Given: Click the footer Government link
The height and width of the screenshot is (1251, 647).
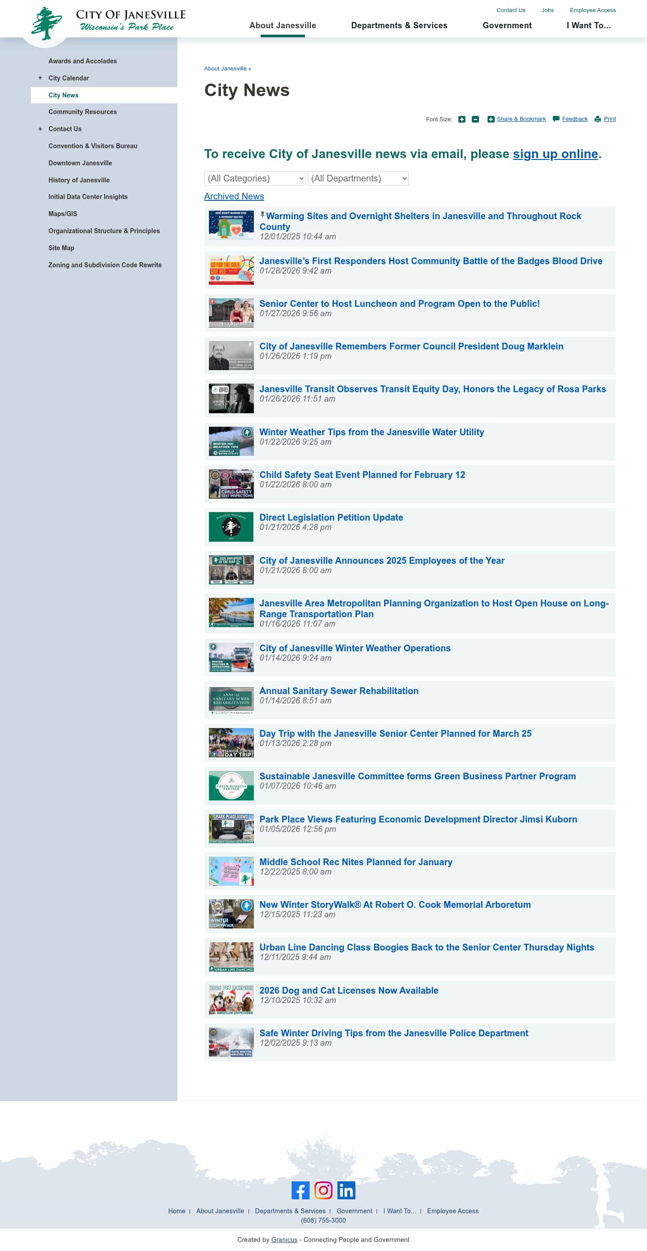Looking at the screenshot, I should (x=354, y=1211).
